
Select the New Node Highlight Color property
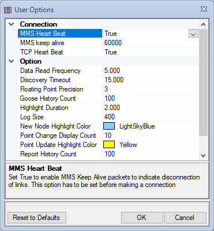[60, 126]
